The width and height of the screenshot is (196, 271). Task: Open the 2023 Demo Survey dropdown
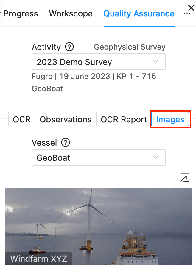[x=99, y=62]
